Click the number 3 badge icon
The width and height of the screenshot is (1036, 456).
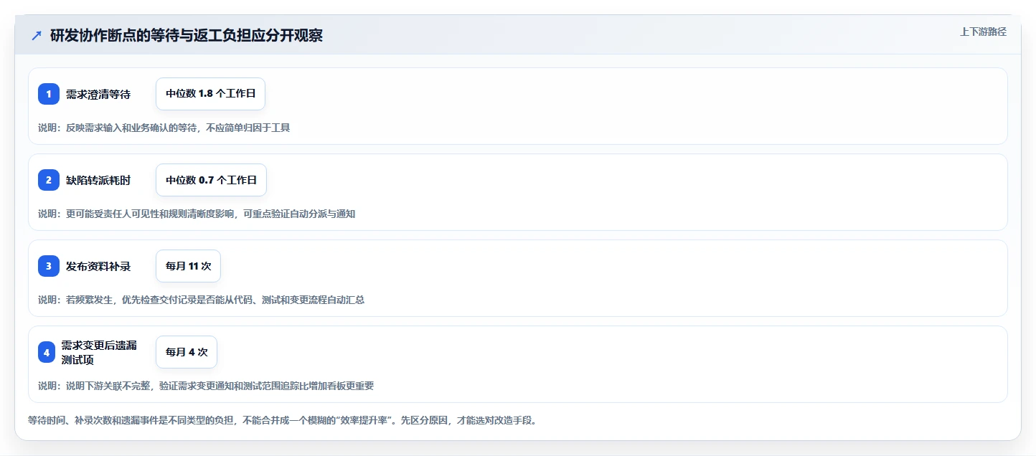tap(49, 266)
